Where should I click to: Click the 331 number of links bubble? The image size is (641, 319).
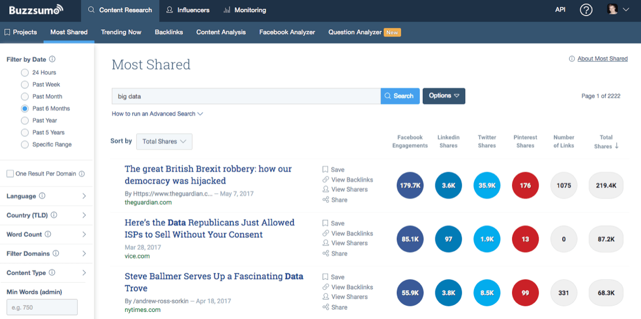pyautogui.click(x=564, y=293)
